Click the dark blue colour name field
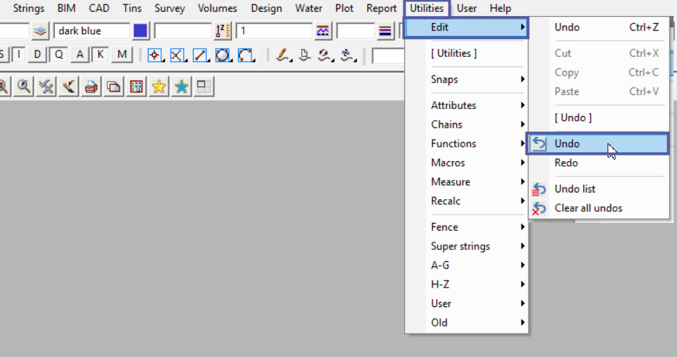Screen dimensions: 677x357 [92, 31]
